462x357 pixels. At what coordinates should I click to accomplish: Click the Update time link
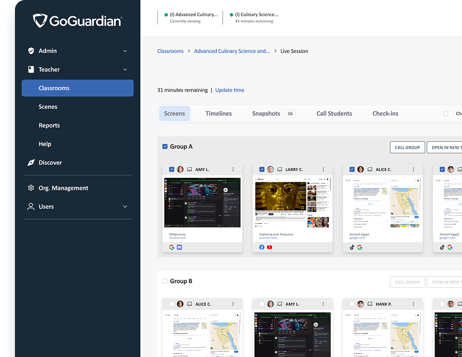230,90
